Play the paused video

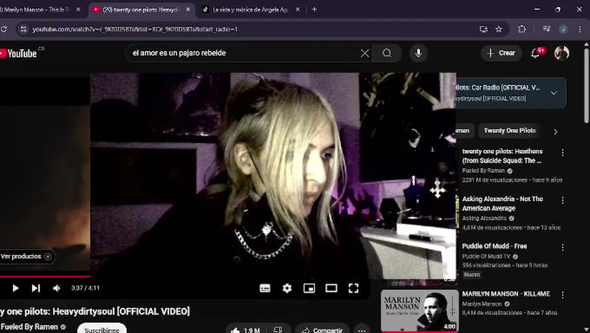coord(15,288)
